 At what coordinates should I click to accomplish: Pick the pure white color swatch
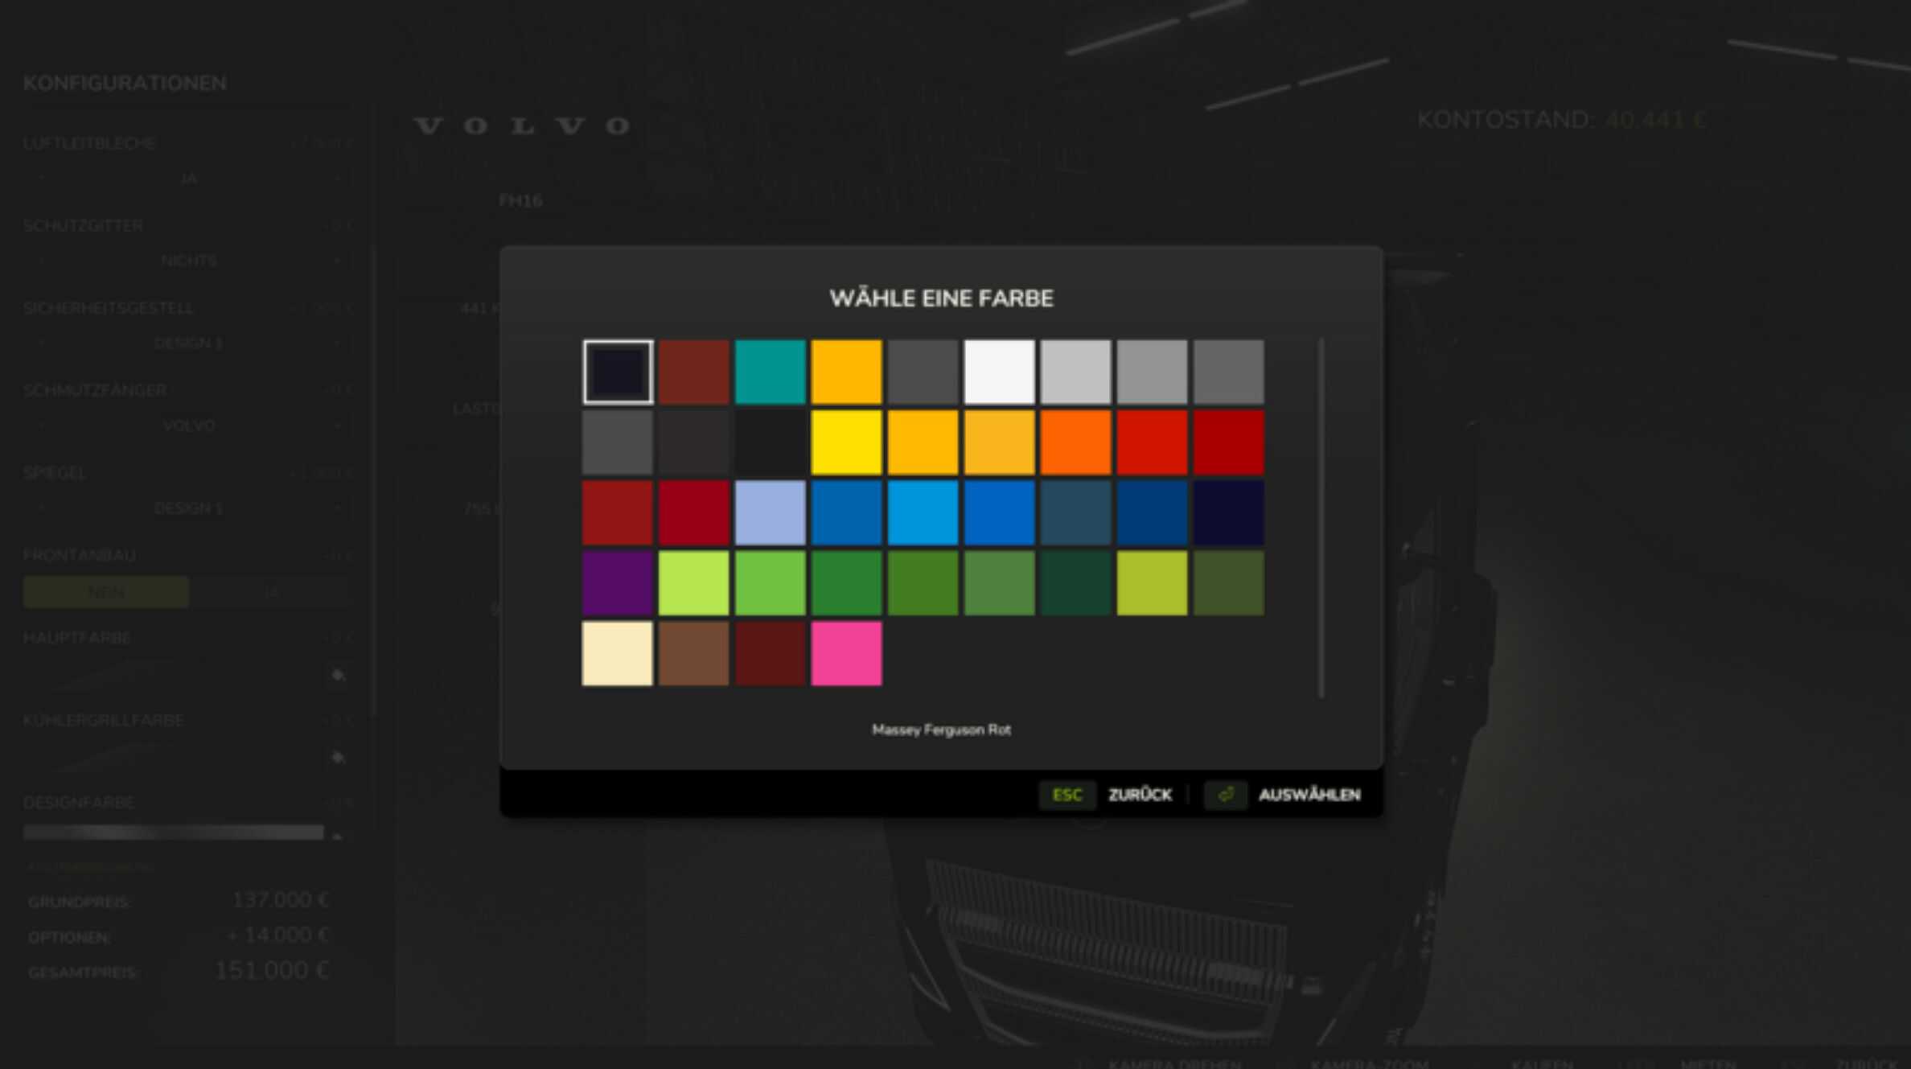(999, 372)
